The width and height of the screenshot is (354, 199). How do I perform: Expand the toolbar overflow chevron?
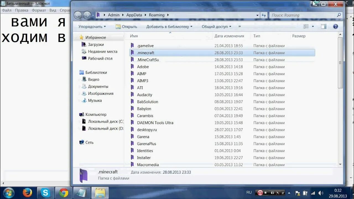240,27
